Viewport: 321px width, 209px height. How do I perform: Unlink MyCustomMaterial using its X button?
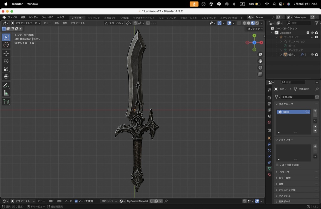coord(160,201)
